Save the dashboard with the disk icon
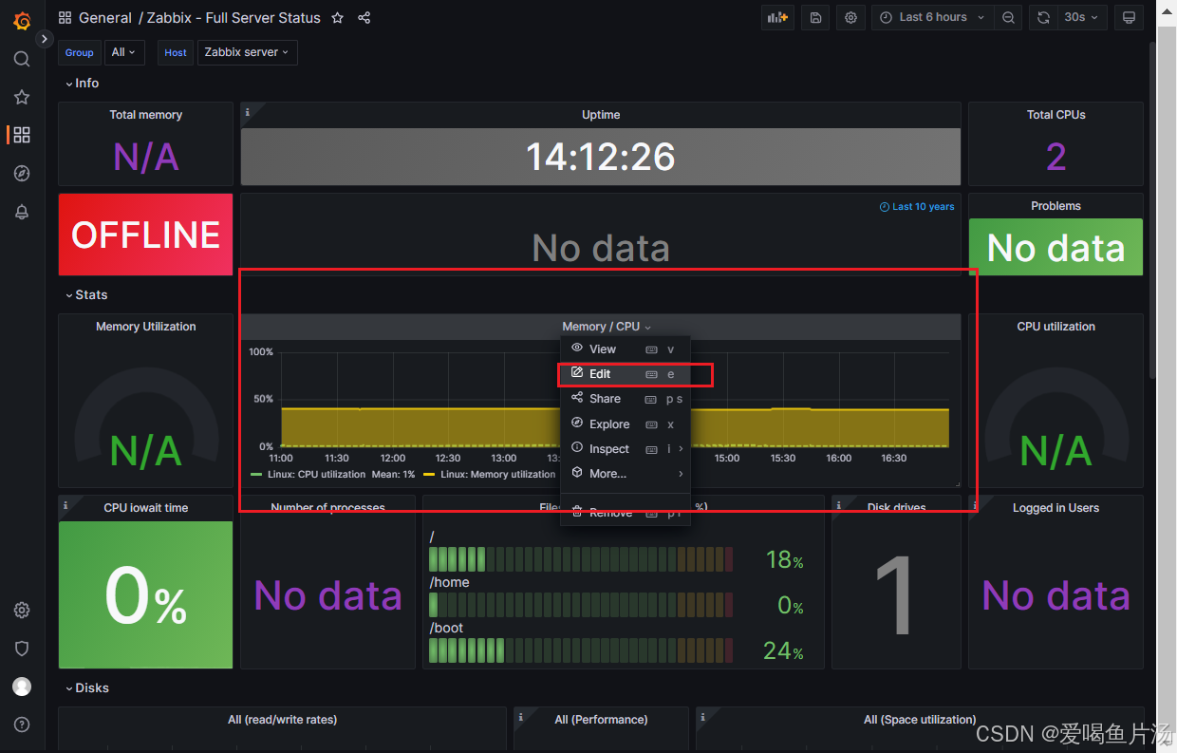 click(x=815, y=17)
